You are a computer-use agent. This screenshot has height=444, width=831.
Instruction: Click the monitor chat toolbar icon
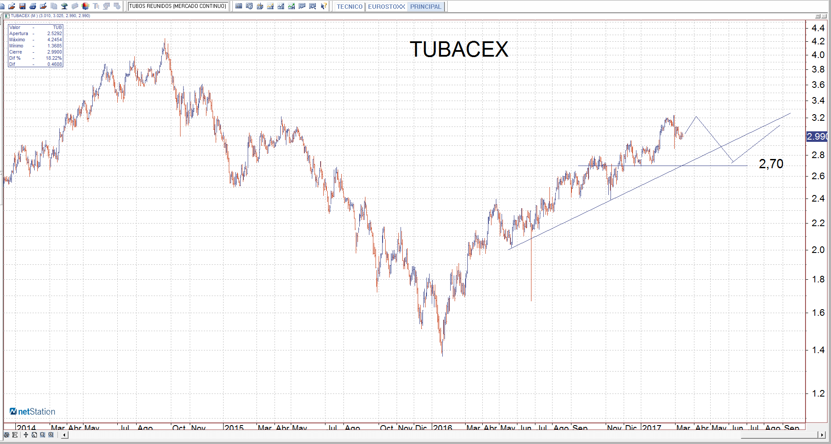click(x=107, y=6)
